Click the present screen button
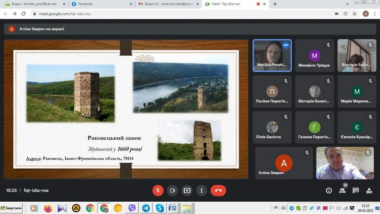This screenshot has height=214, width=380. click(x=187, y=191)
